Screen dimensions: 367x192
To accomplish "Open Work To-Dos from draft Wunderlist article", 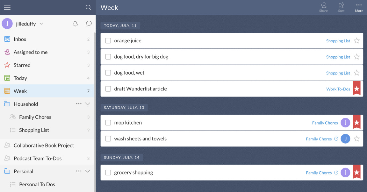I will (x=338, y=89).
